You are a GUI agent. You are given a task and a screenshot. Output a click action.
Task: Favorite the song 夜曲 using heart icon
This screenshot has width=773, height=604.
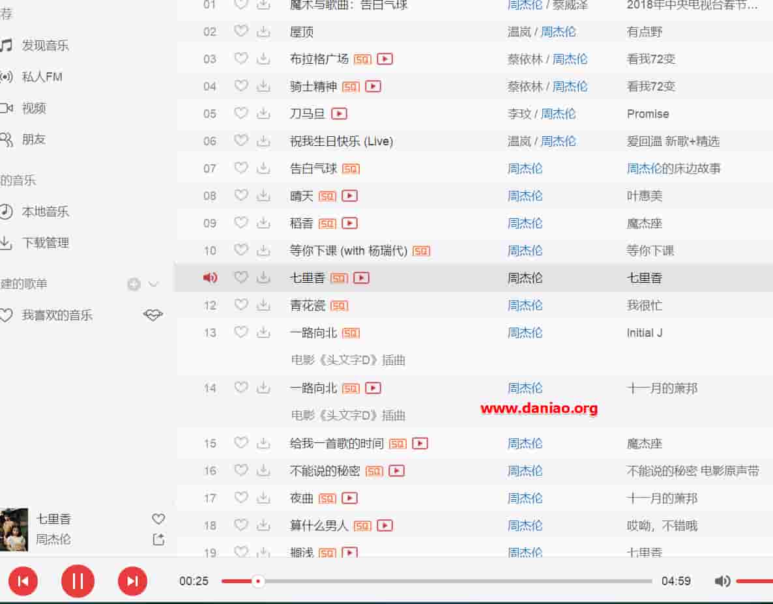pos(241,498)
